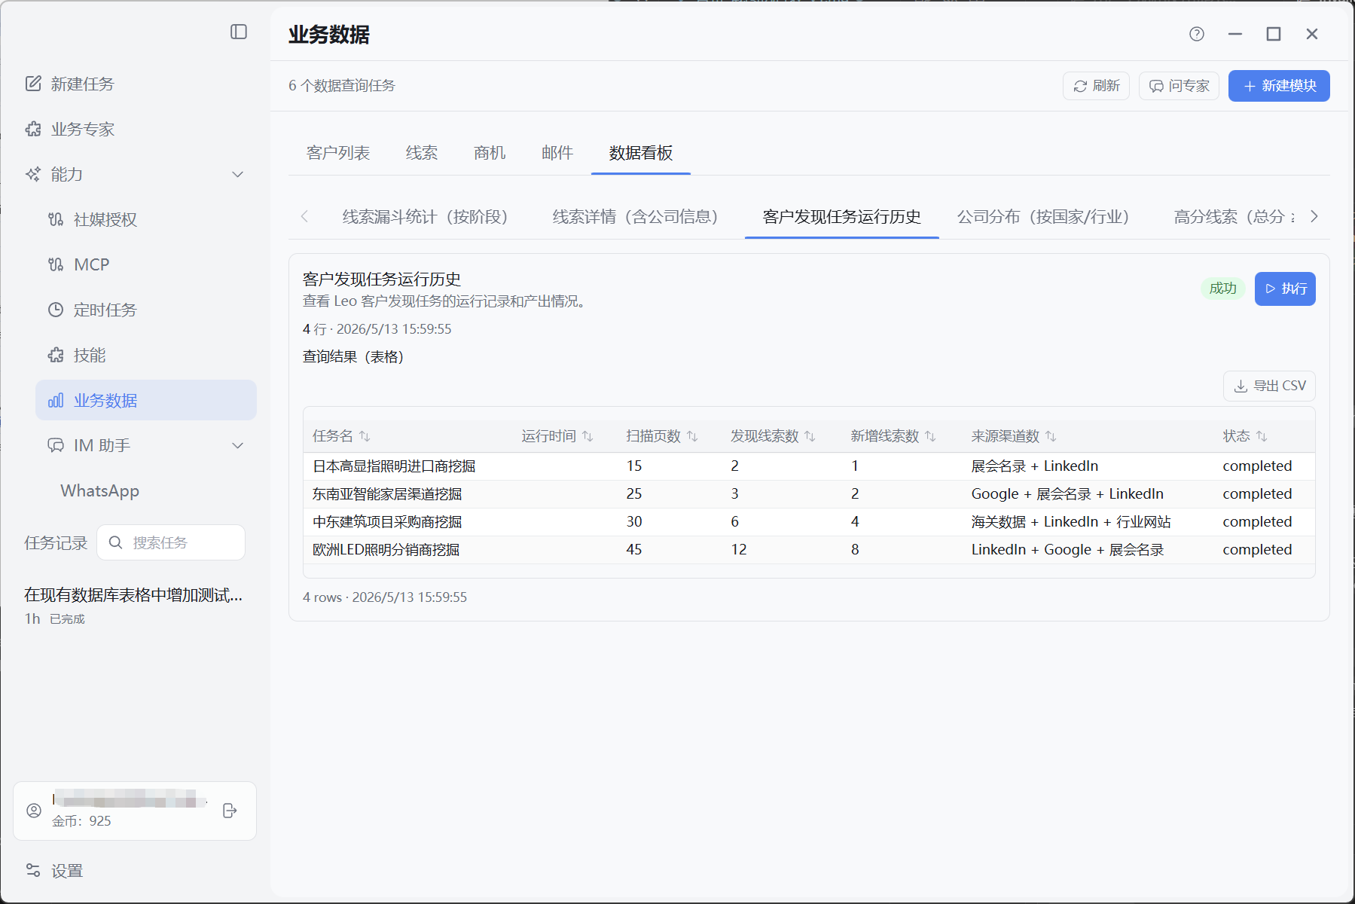The image size is (1355, 904).
Task: Click the 业务专家 puzzle icon
Action: coord(33,129)
